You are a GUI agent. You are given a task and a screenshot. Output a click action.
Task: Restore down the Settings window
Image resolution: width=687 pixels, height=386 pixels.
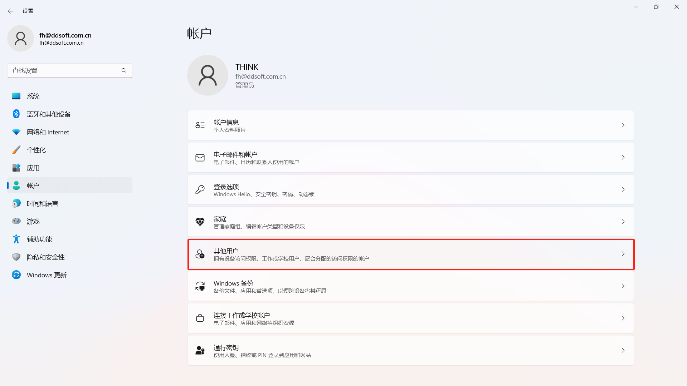[x=656, y=7]
